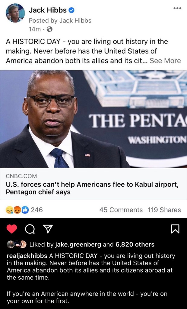
Task: Click the Posted by Jack Hibbs line
Action: [60, 21]
